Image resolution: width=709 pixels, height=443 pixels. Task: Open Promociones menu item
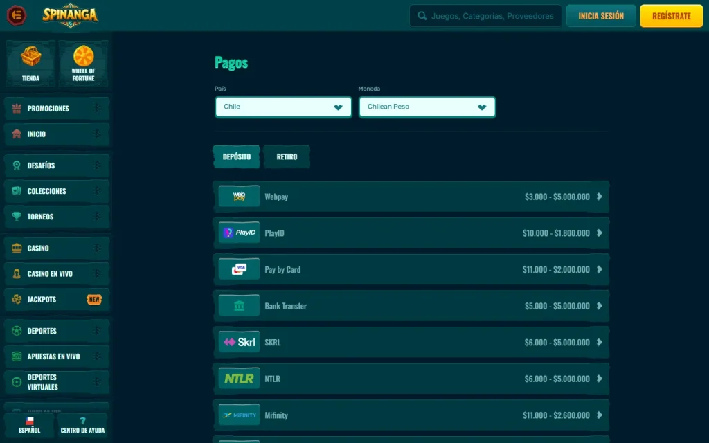coord(57,109)
